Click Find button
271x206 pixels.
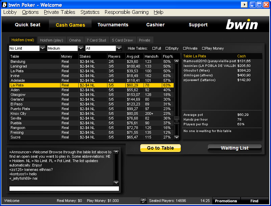click(254, 201)
